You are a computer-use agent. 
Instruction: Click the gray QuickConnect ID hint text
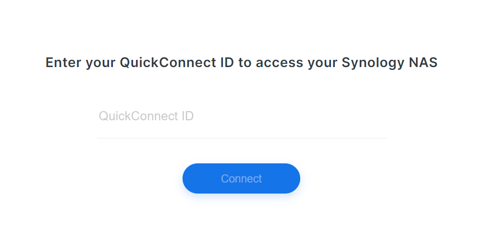click(146, 116)
